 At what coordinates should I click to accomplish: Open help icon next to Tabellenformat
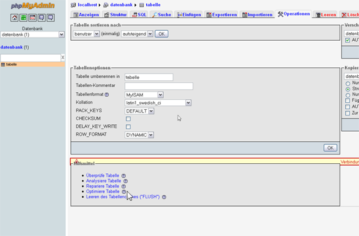pos(107,95)
